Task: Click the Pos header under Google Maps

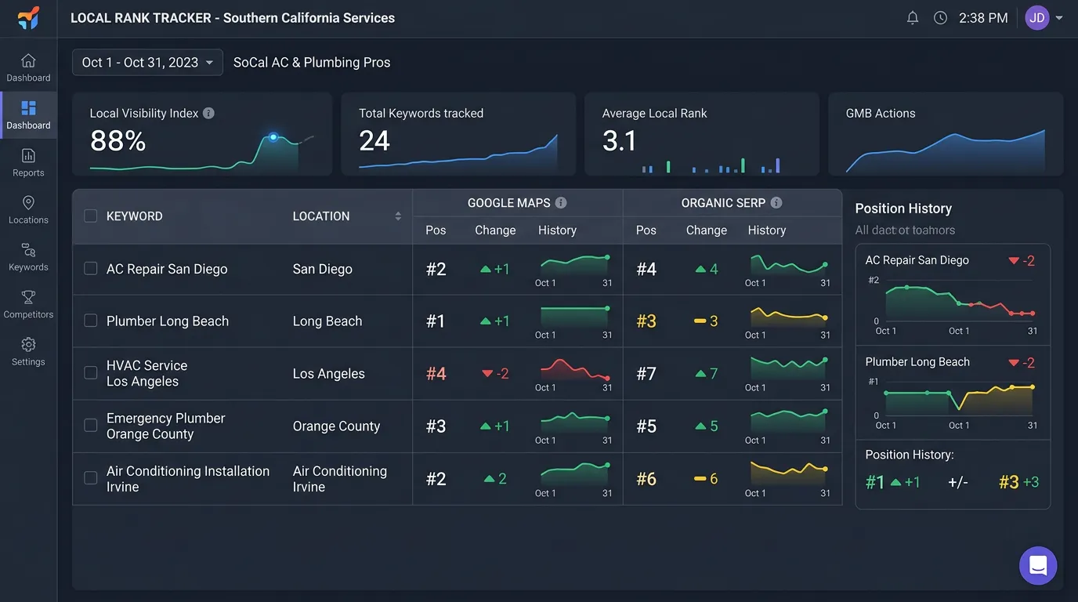Action: (x=436, y=230)
